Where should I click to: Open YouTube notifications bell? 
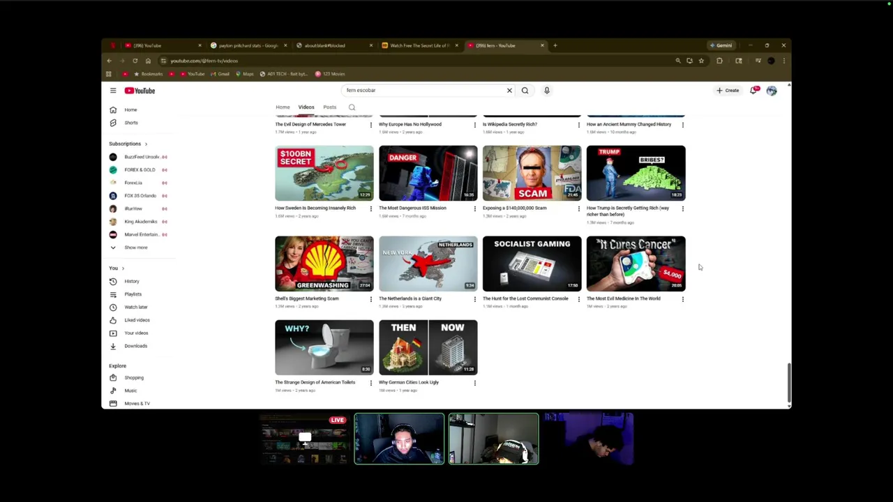[x=753, y=90]
